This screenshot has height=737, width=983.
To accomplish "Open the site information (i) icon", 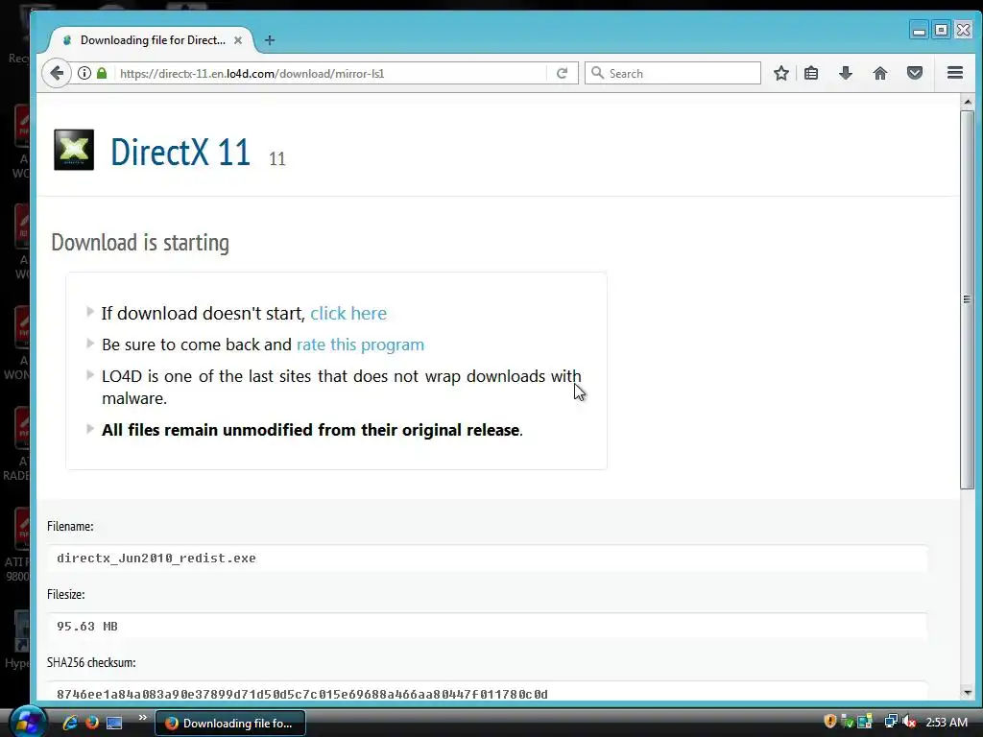I will 84,73.
